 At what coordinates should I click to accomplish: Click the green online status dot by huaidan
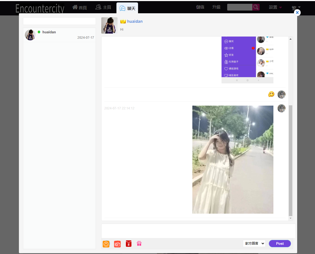click(x=39, y=32)
